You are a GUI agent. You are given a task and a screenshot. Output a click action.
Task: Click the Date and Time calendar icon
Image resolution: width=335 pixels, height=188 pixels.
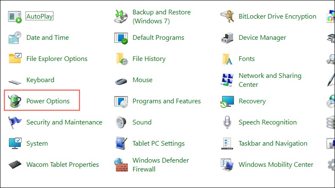coord(15,38)
